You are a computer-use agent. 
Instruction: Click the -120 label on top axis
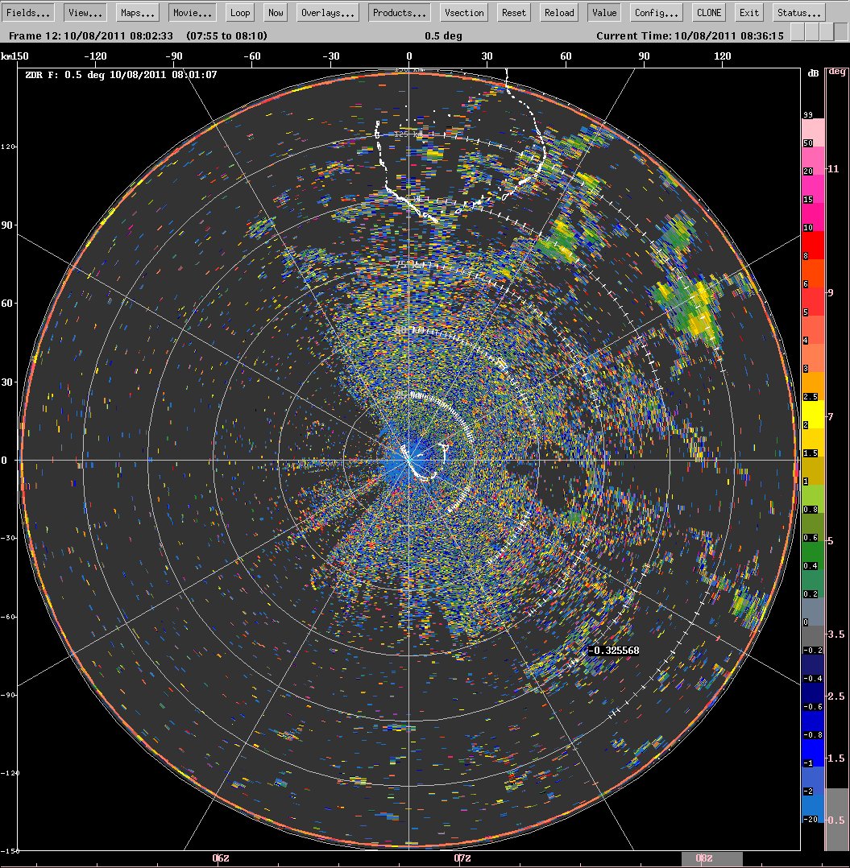pos(95,56)
